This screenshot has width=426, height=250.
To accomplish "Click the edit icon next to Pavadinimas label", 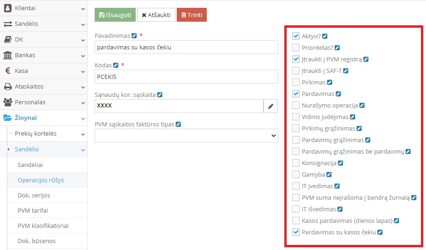I will (x=134, y=36).
